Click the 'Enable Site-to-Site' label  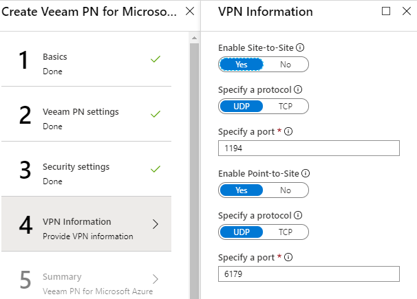(256, 48)
